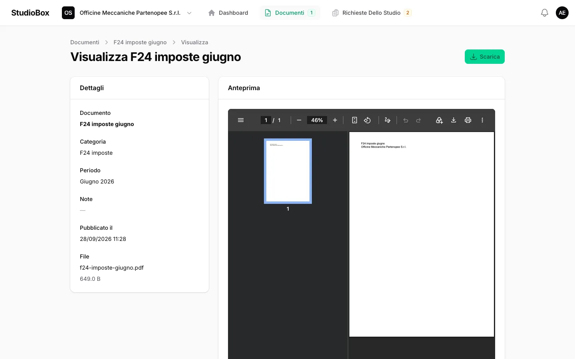Screen dimensions: 575x359
Task: Open the Documenti tab
Action: coord(290,13)
